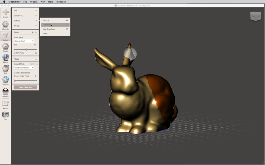Click the Select panel gear settings icon
This screenshot has height=165, width=265.
point(33,32)
